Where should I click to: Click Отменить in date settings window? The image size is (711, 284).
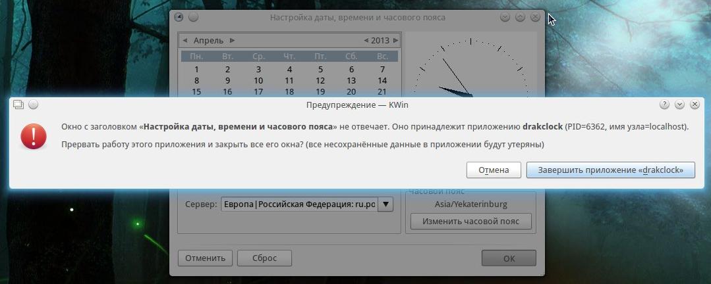[x=205, y=258]
